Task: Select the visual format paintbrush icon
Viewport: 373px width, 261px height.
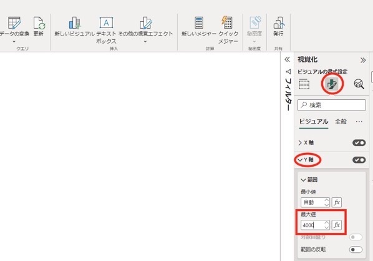Action: [x=332, y=84]
